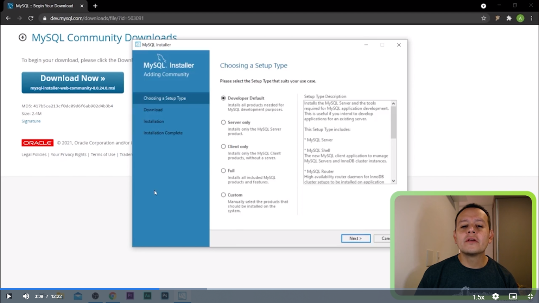Play the video
This screenshot has width=539, height=303.
9,296
